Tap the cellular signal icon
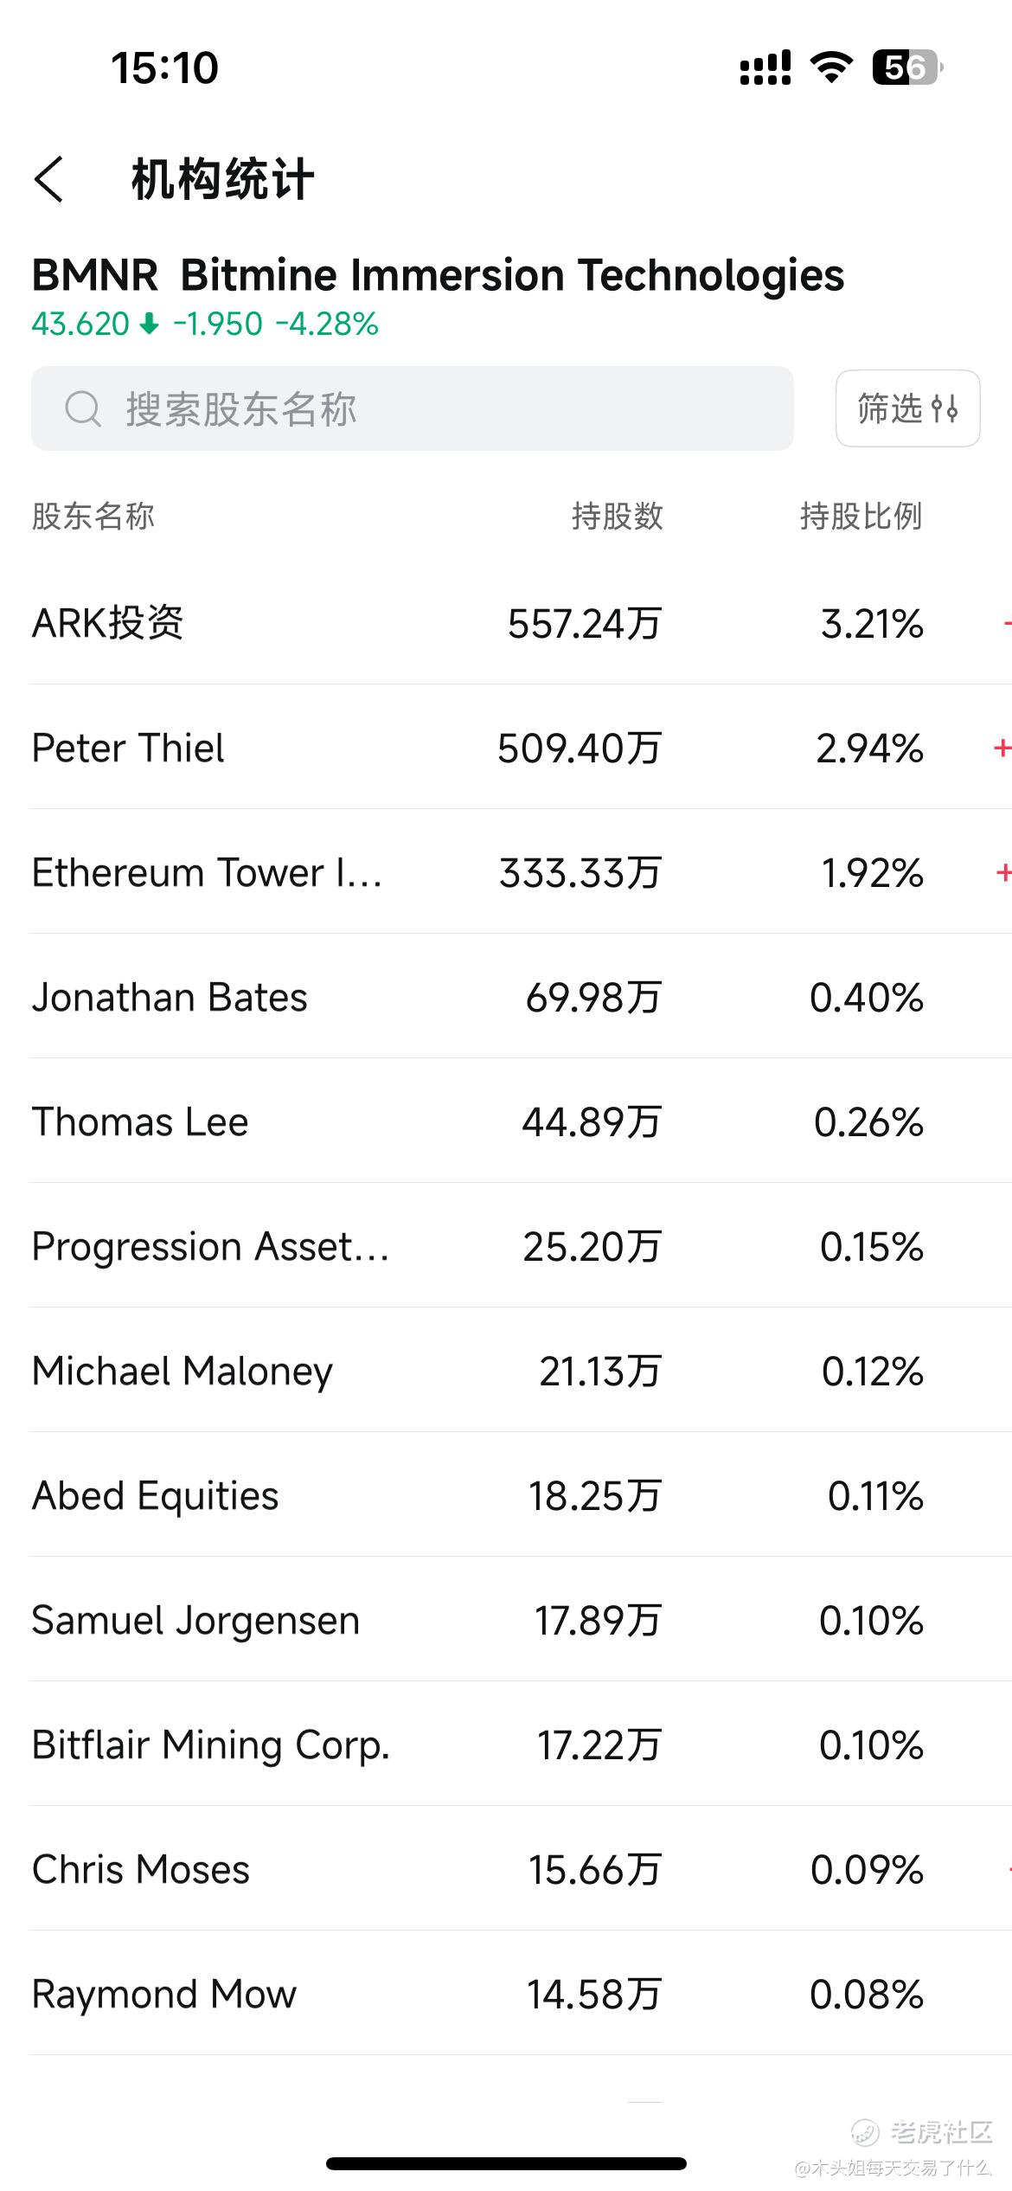This screenshot has width=1012, height=2191. click(x=765, y=67)
